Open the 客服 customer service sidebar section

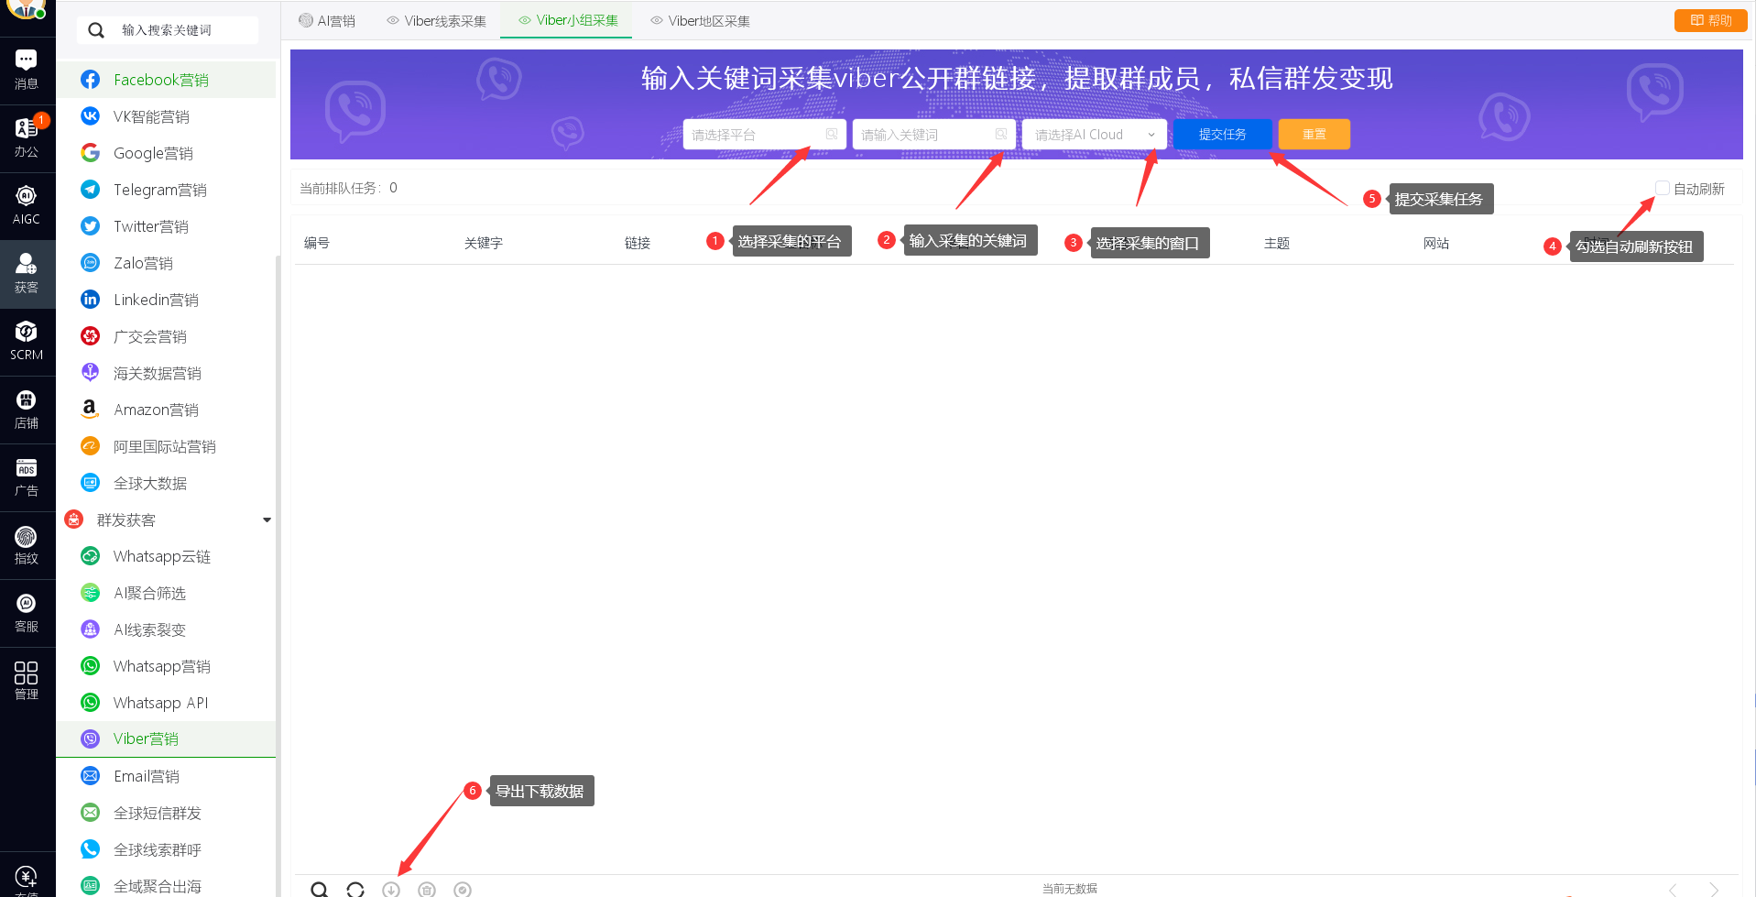tap(27, 613)
